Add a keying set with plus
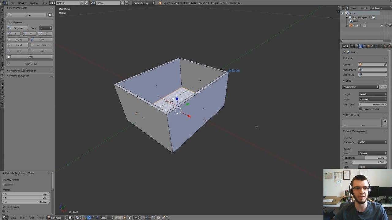The image size is (392, 220). pos(385,121)
